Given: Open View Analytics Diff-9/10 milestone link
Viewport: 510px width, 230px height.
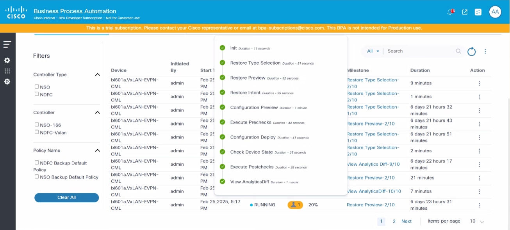Looking at the screenshot, I should pos(373,164).
